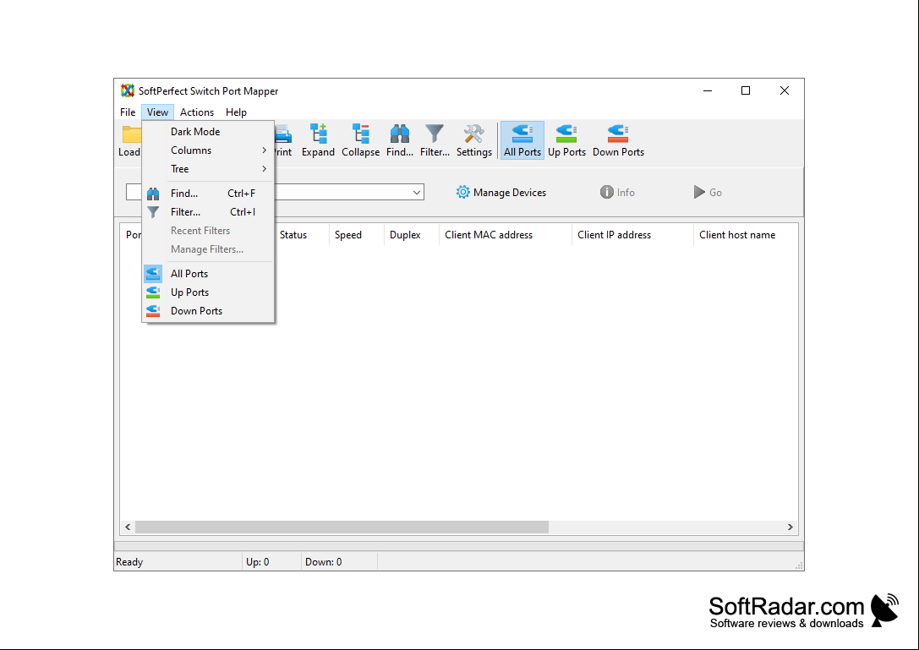Show only Down Ports via toolbar
Image resolution: width=919 pixels, height=650 pixels.
(x=618, y=140)
